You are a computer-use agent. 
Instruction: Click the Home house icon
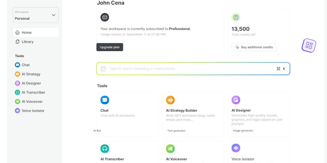[x=18, y=32]
